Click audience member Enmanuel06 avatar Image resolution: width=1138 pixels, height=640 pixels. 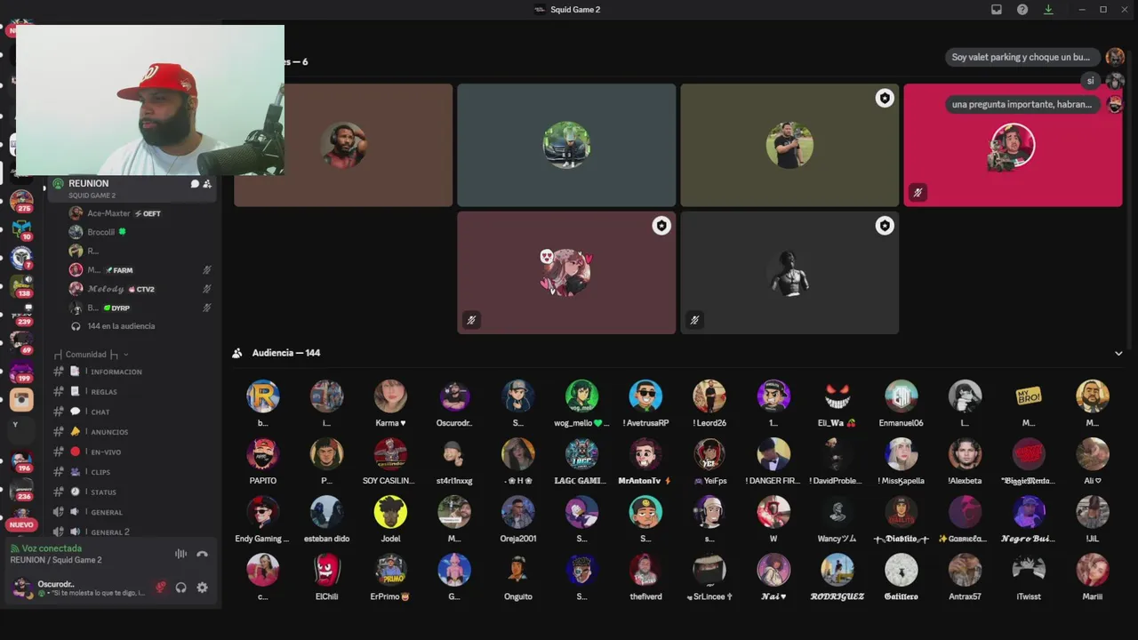pyautogui.click(x=901, y=396)
